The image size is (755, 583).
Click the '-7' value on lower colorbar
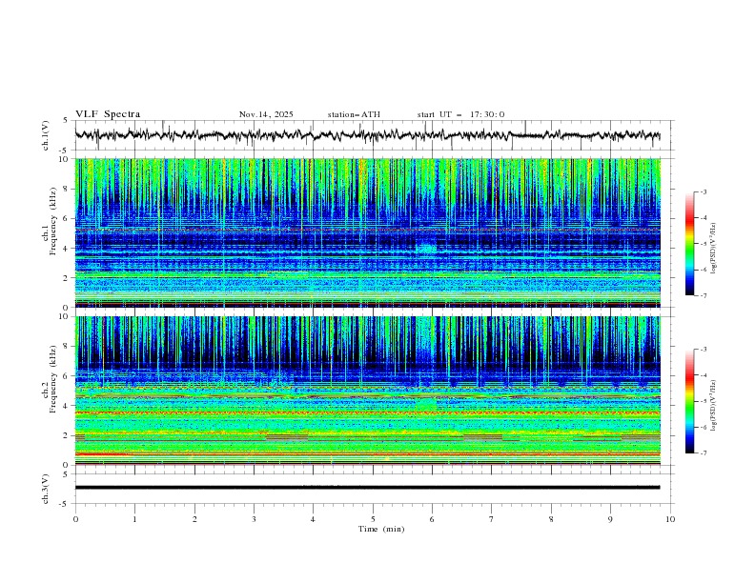703,453
